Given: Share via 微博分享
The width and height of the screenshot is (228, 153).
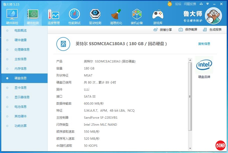Looking at the screenshot, I should (x=163, y=30).
